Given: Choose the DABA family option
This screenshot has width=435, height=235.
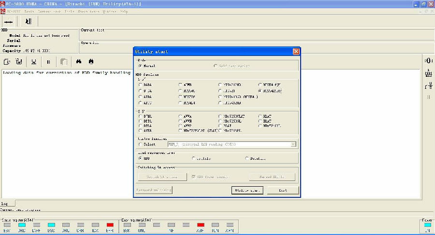Looking at the screenshot, I should (x=140, y=85).
